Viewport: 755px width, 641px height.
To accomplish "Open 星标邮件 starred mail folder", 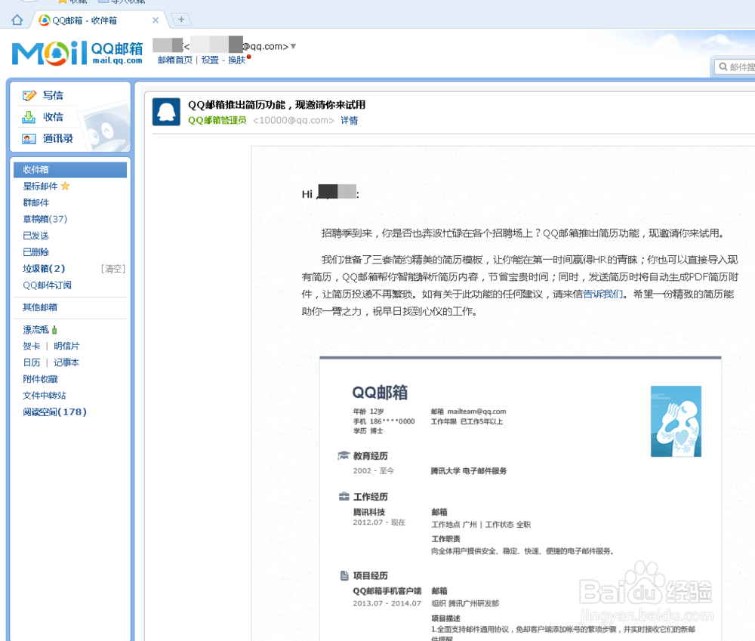I will (40, 186).
